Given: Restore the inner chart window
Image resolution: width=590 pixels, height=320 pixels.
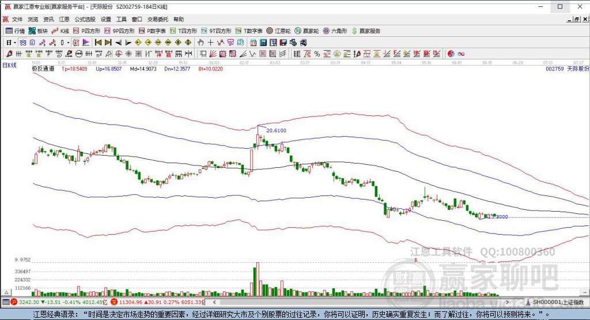Looking at the screenshot, I should [x=577, y=19].
